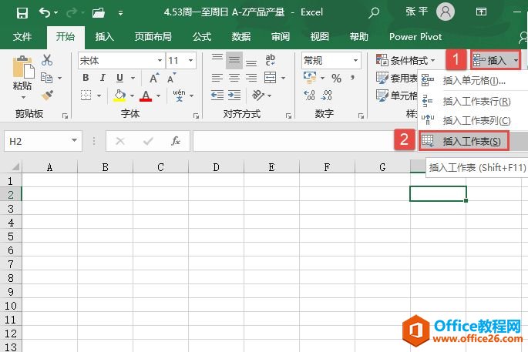Click the Insert Function fx icon
This screenshot has height=352, width=528.
tap(176, 141)
